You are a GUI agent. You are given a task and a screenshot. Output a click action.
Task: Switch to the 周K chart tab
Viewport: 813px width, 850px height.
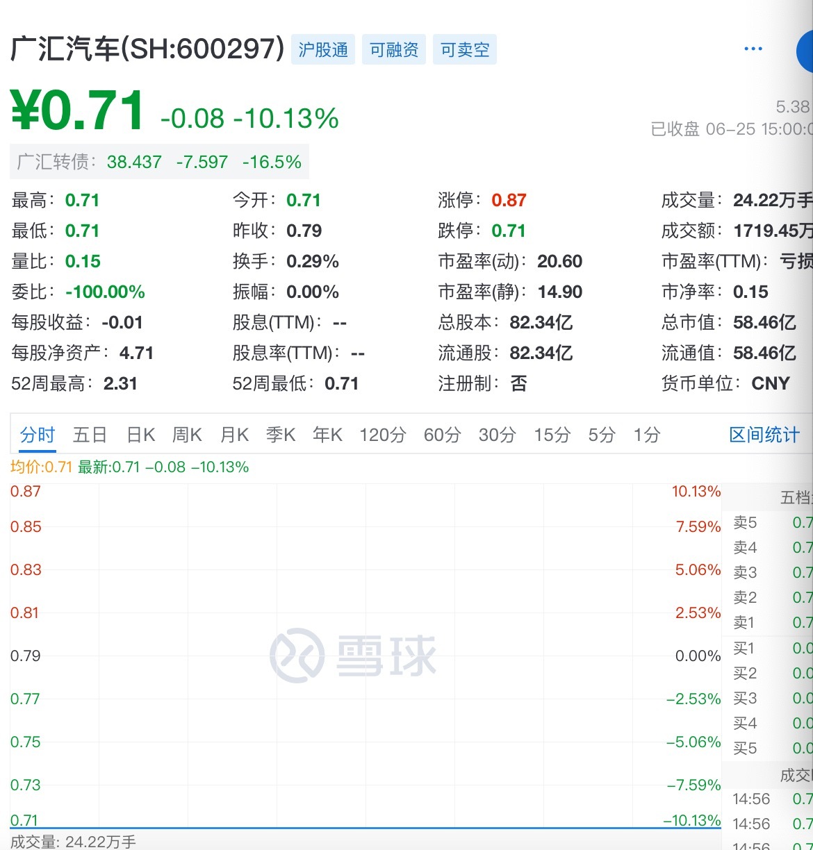coord(187,435)
